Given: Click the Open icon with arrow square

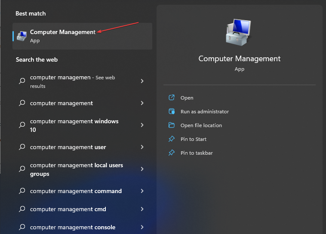Looking at the screenshot, I should 172,97.
